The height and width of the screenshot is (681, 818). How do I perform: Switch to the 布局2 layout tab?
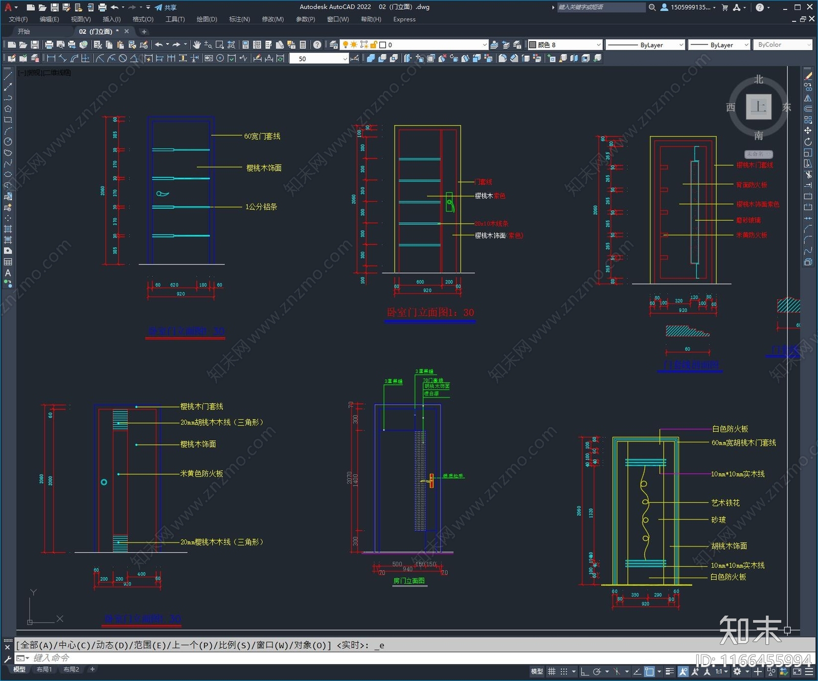pyautogui.click(x=71, y=669)
